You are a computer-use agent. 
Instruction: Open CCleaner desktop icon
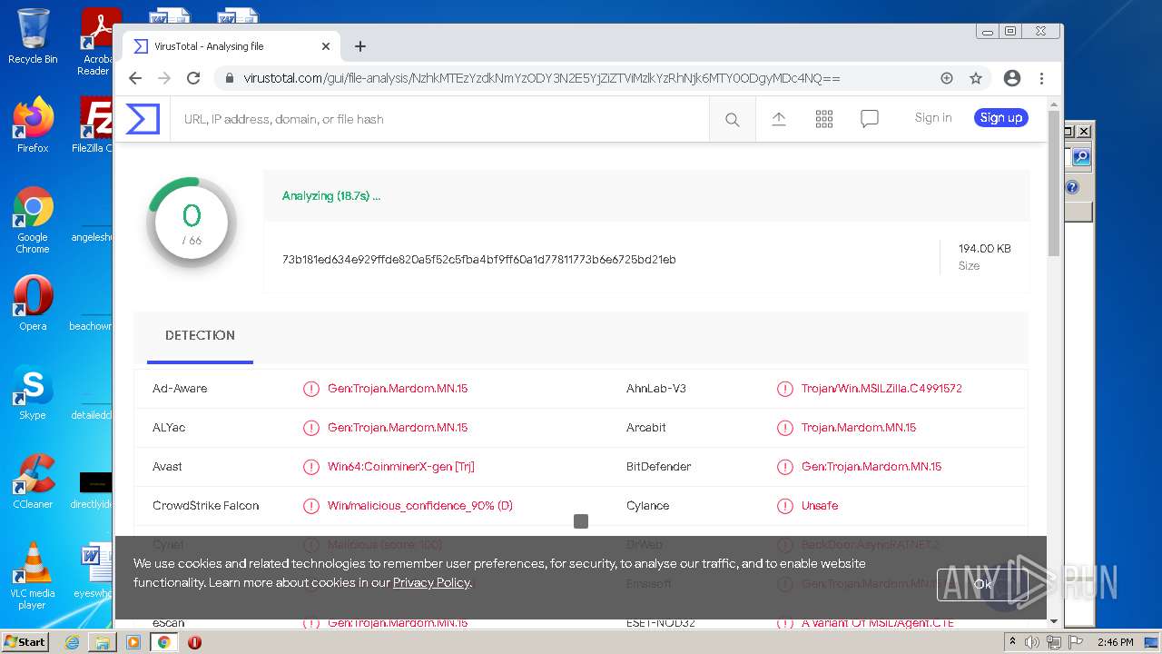tap(33, 481)
